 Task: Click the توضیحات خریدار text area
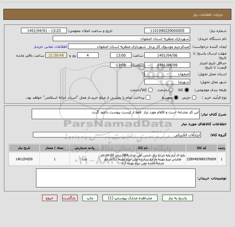tap(116, 178)
